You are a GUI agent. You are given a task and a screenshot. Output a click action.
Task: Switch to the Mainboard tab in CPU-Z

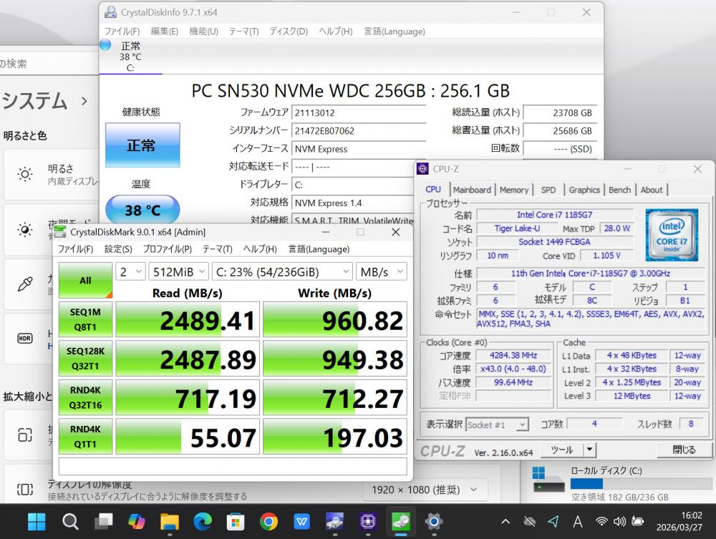(472, 190)
